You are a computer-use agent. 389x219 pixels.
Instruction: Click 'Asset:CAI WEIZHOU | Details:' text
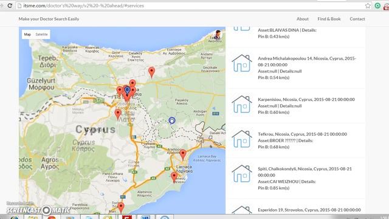[x=287, y=182]
